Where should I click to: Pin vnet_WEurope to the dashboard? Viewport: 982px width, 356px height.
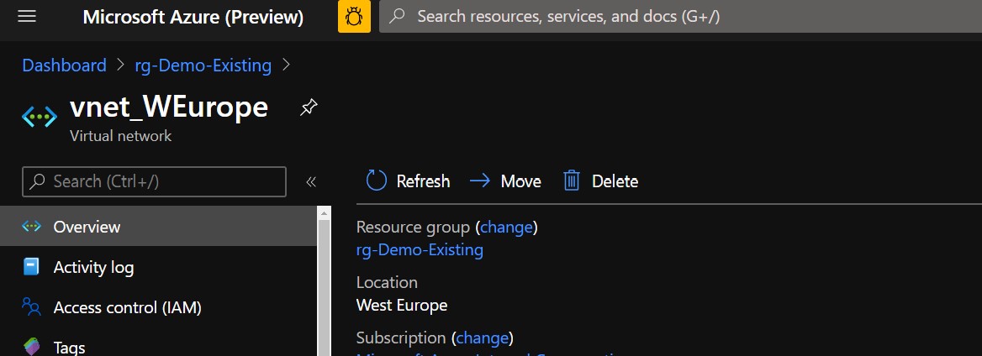point(308,108)
